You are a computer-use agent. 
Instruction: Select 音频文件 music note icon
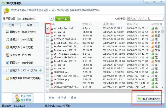click(x=8, y=40)
